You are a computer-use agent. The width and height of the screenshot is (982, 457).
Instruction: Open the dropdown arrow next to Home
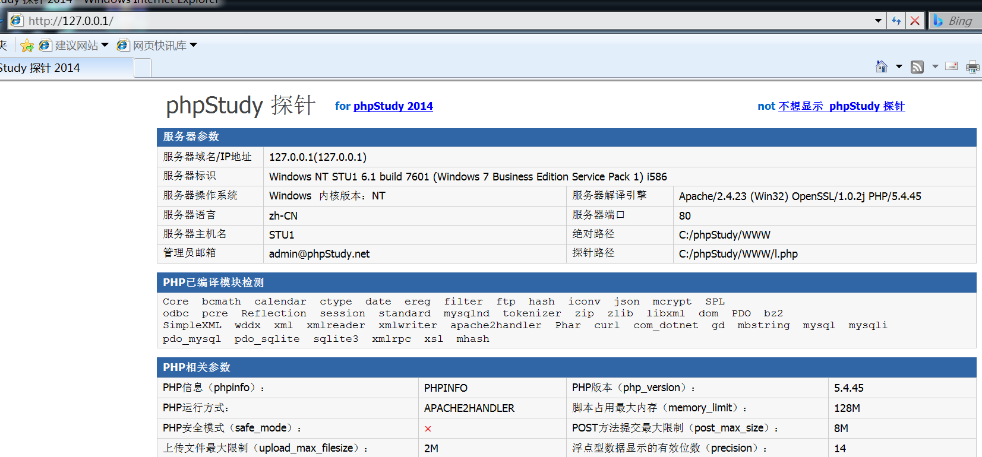pyautogui.click(x=899, y=66)
